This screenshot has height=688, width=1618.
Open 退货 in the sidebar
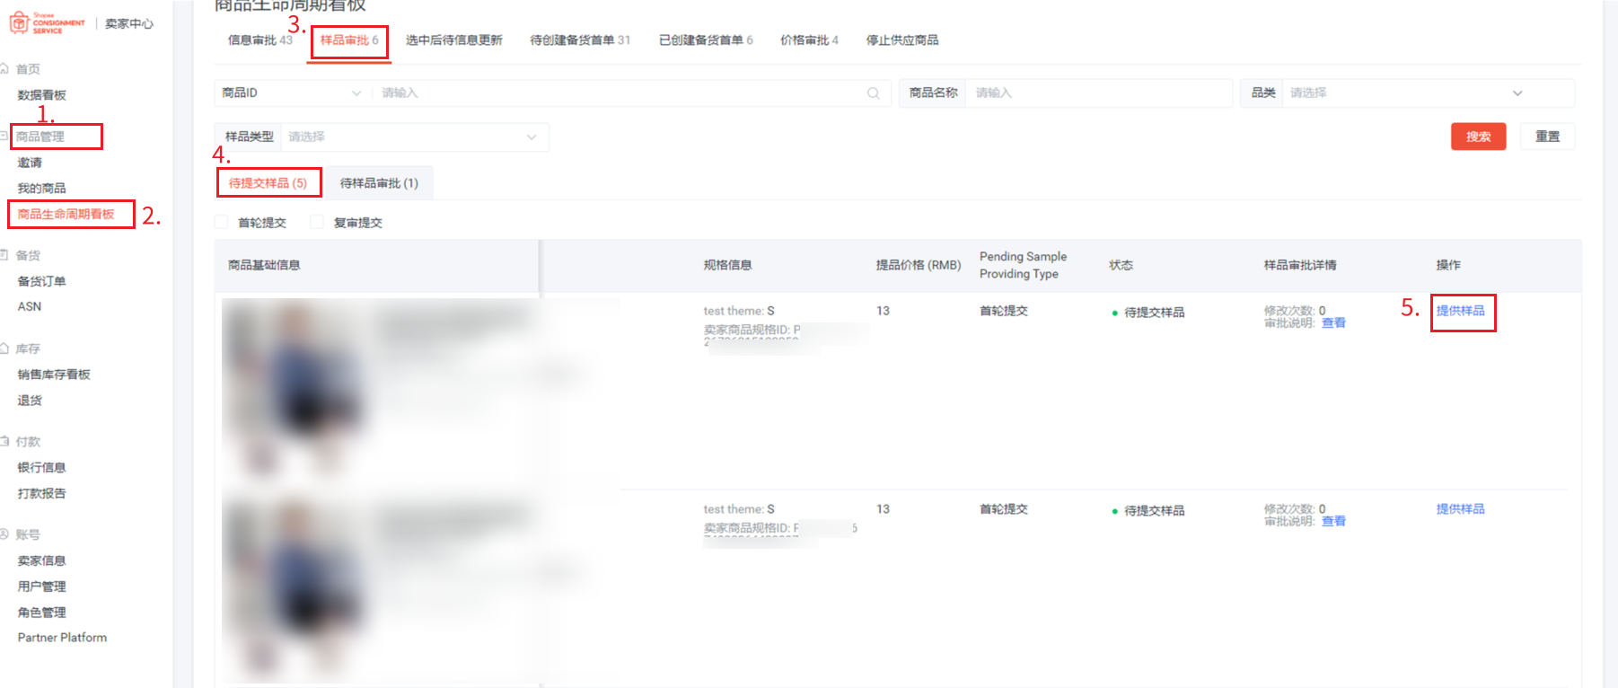pyautogui.click(x=30, y=401)
